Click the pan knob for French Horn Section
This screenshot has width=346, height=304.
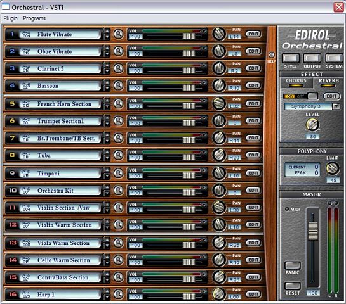(219, 103)
